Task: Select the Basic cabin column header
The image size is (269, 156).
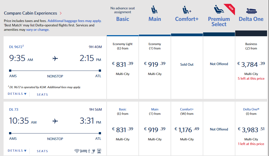Action: click(x=122, y=19)
